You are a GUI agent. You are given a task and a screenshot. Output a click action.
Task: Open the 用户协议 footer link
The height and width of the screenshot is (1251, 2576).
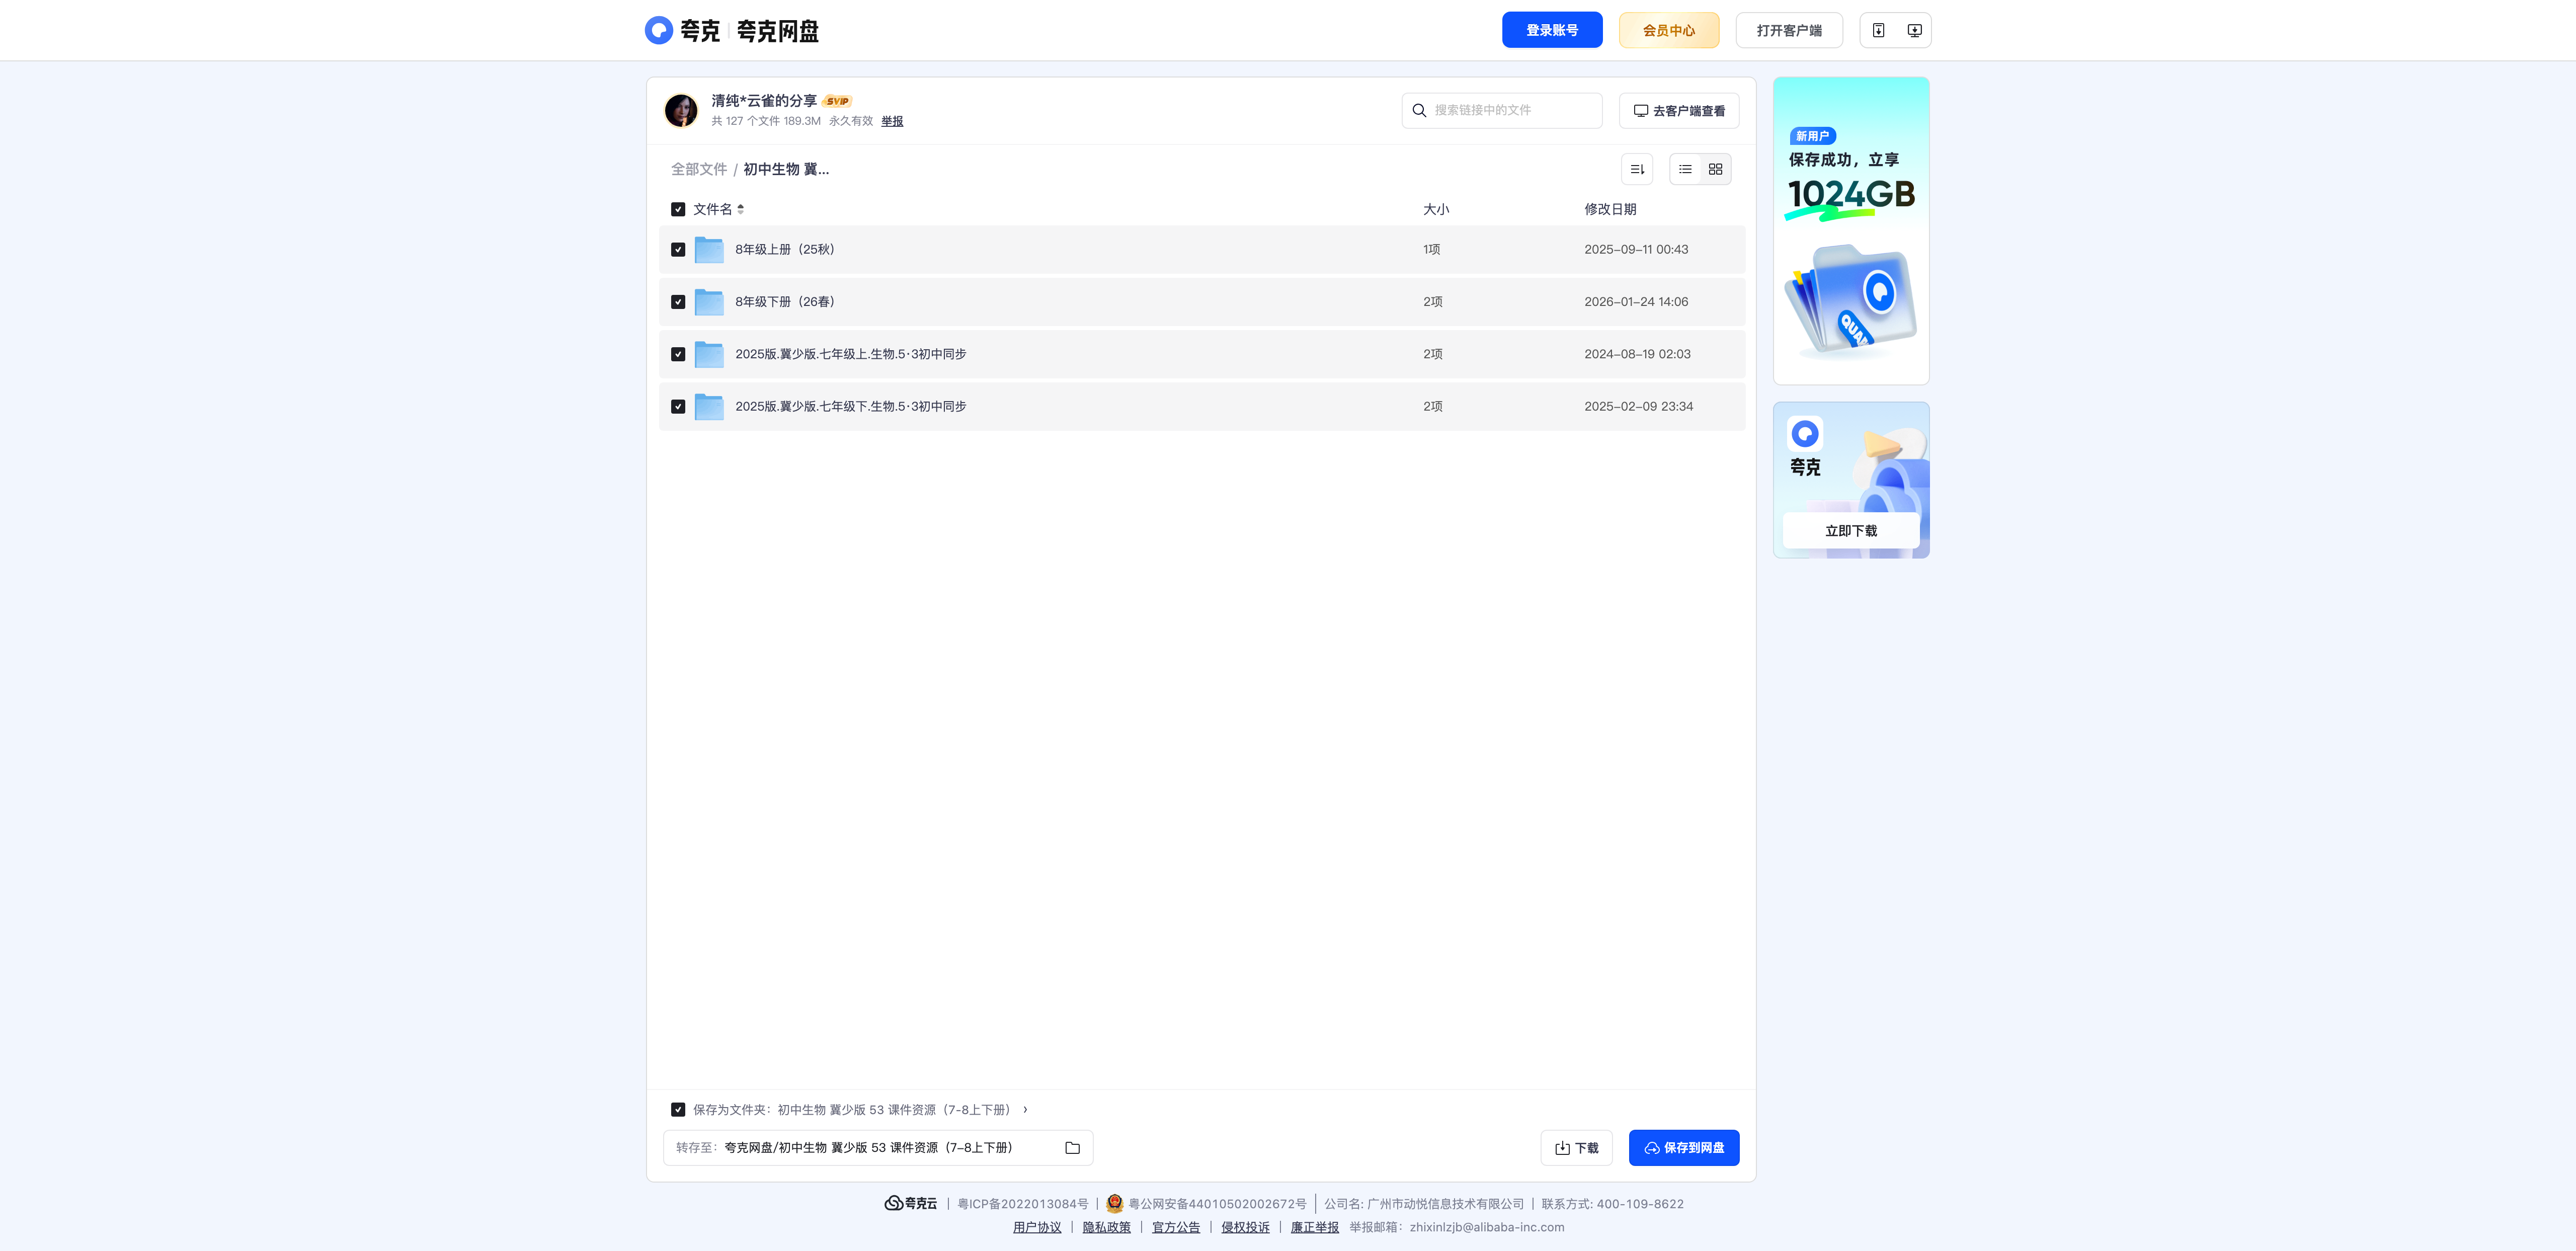click(x=1037, y=1227)
